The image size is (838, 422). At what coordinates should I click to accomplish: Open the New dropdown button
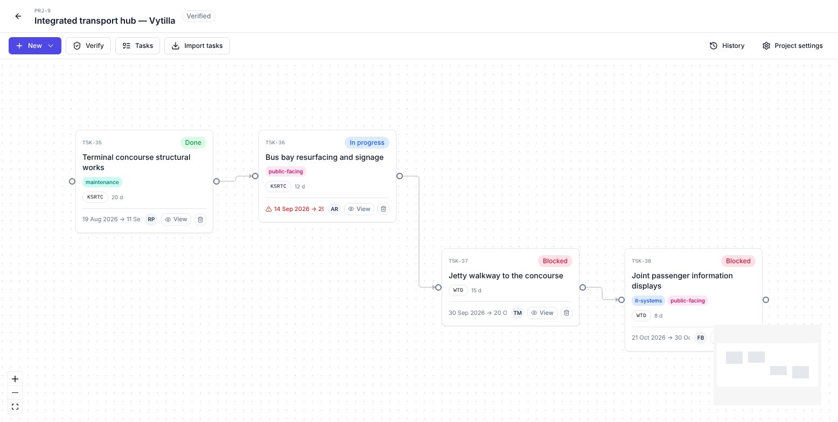[x=35, y=46]
